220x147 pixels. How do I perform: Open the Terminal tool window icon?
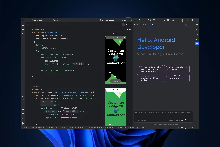(x=23, y=119)
